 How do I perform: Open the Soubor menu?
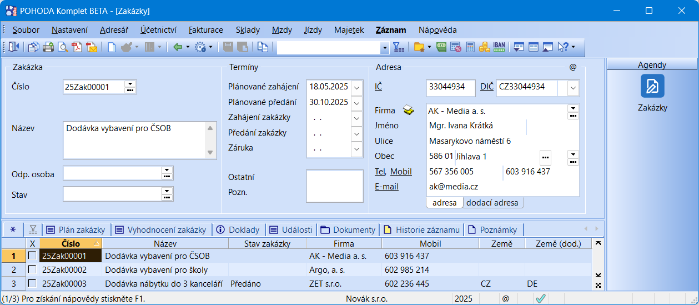[x=26, y=30]
